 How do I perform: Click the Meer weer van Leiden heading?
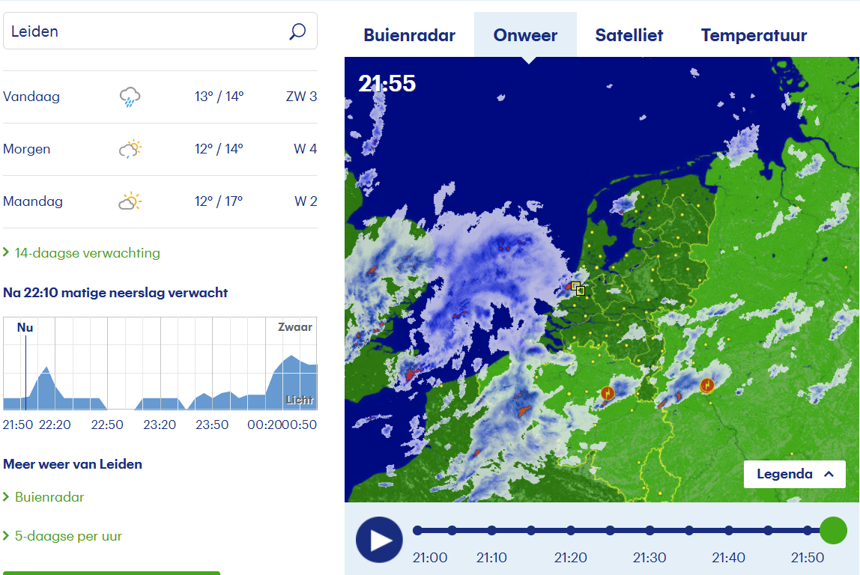[x=73, y=464]
